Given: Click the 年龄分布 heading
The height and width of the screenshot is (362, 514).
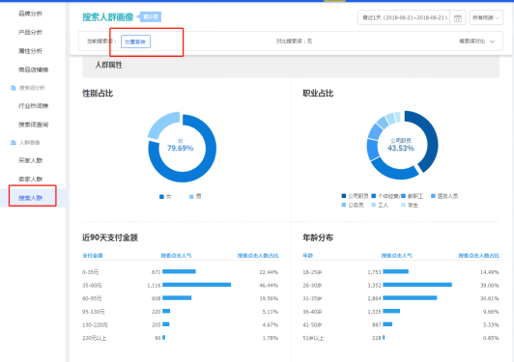Looking at the screenshot, I should pyautogui.click(x=318, y=237).
